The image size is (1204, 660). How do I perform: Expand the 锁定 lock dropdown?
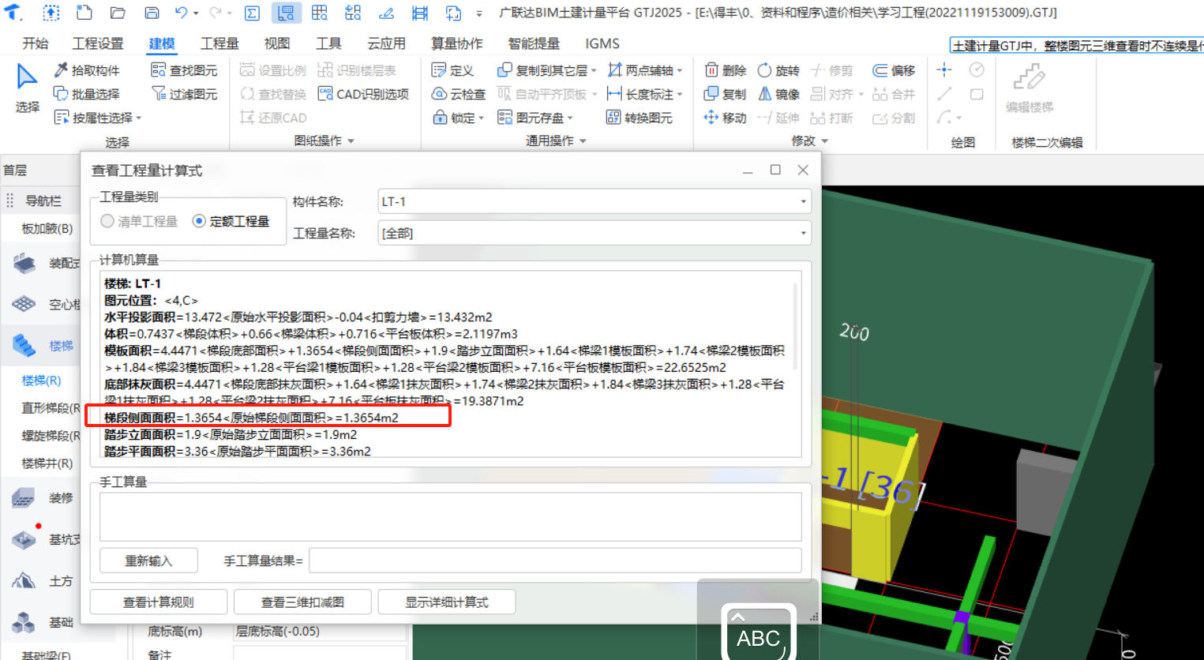pos(481,118)
